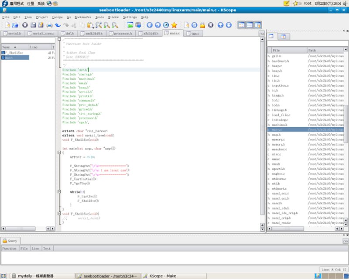Close the current editor tab using the tab bar button
This screenshot has height=279, width=349.
[261, 34]
